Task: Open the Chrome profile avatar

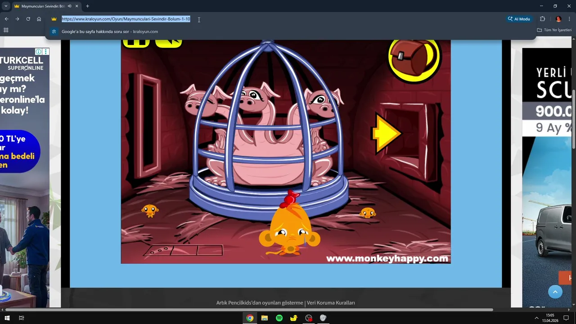Action: point(558,19)
